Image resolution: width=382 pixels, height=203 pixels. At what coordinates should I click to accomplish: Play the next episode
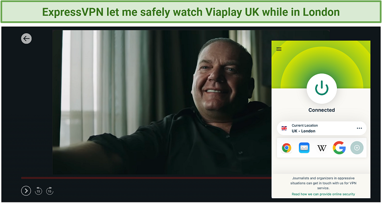tap(26, 191)
